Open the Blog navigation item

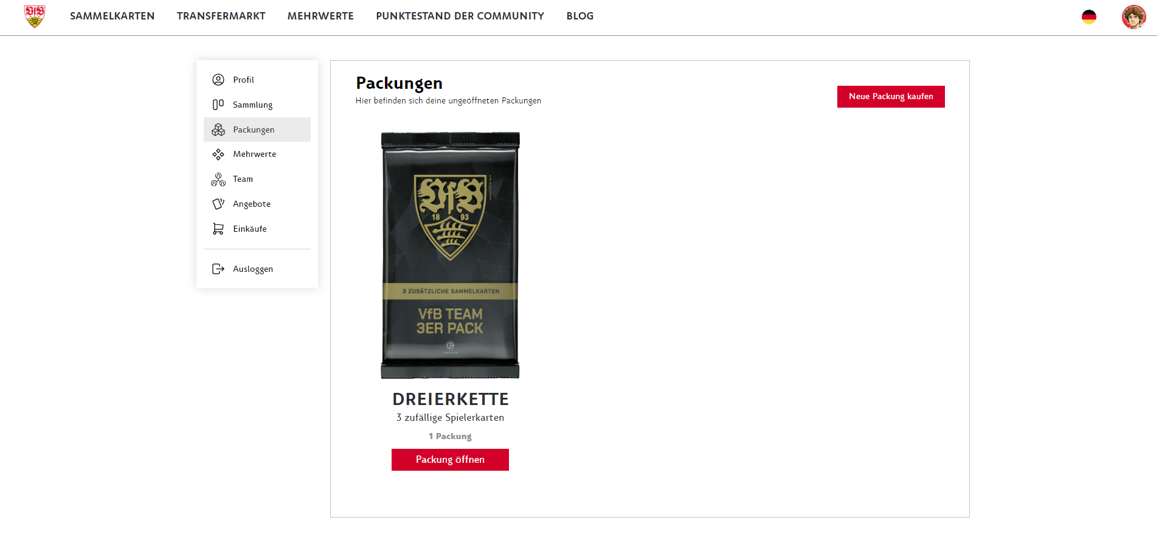579,16
